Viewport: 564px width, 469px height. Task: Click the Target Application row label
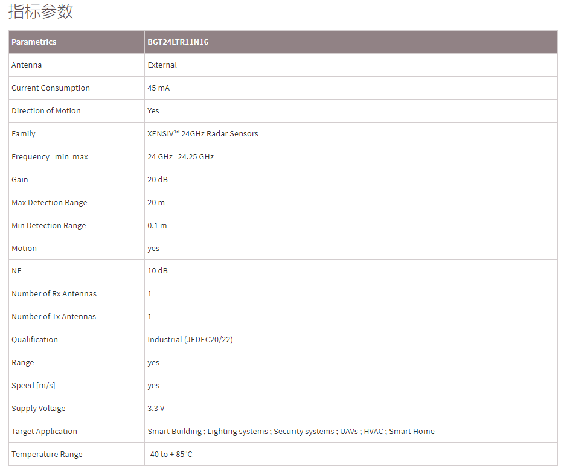[x=45, y=432]
